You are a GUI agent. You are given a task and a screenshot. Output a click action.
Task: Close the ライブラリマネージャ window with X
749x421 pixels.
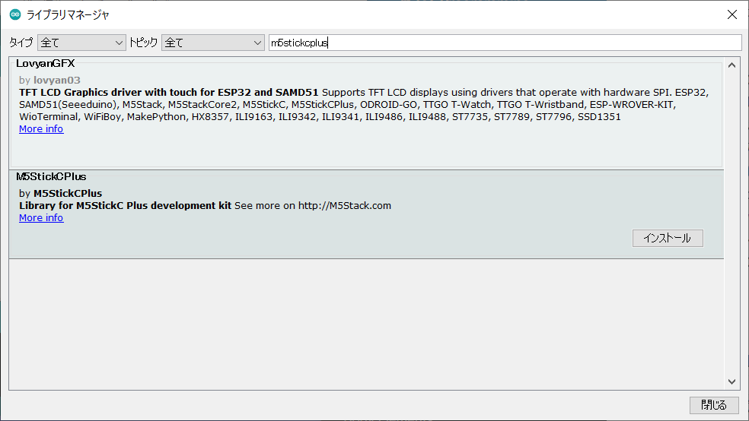731,14
